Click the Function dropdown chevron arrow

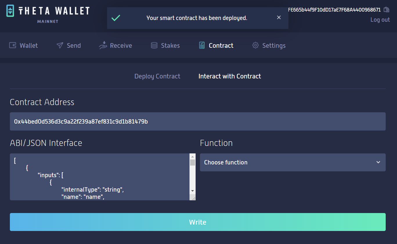(378, 162)
